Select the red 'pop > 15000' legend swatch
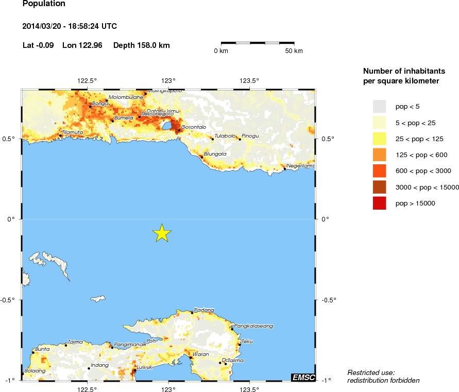The image size is (459, 392). pos(379,203)
